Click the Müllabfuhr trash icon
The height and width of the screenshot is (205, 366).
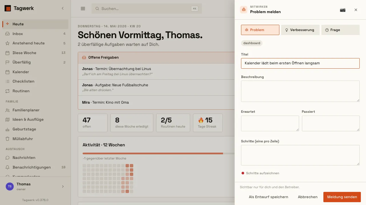click(x=7, y=139)
